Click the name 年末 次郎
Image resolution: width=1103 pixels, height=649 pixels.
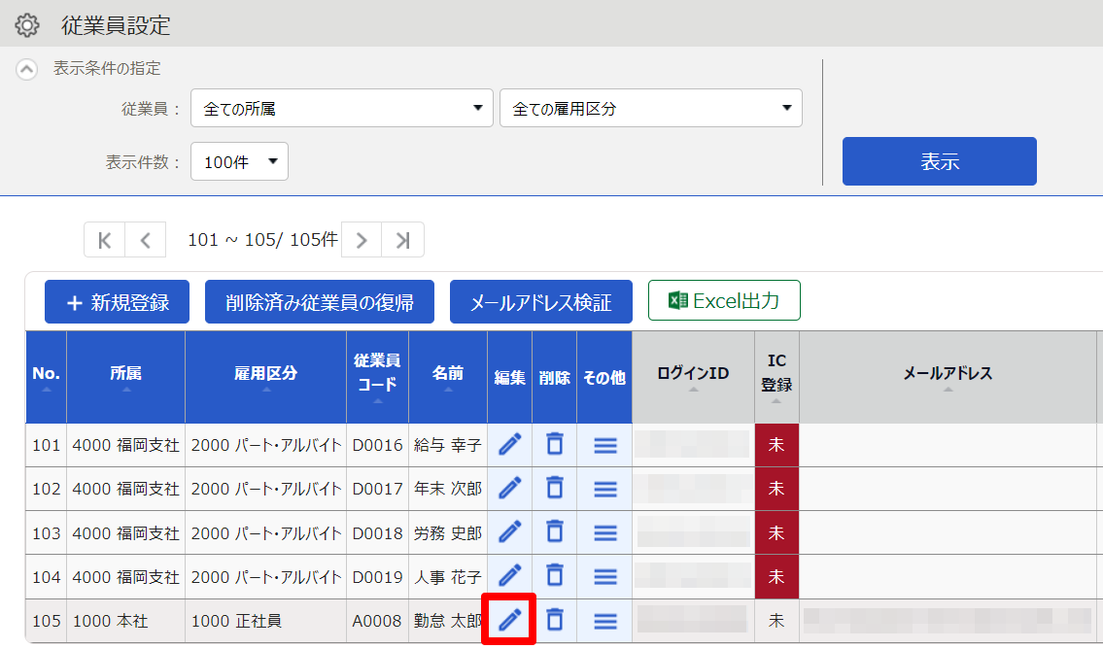tap(447, 489)
